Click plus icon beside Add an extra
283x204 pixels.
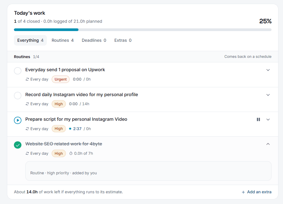[243, 192]
